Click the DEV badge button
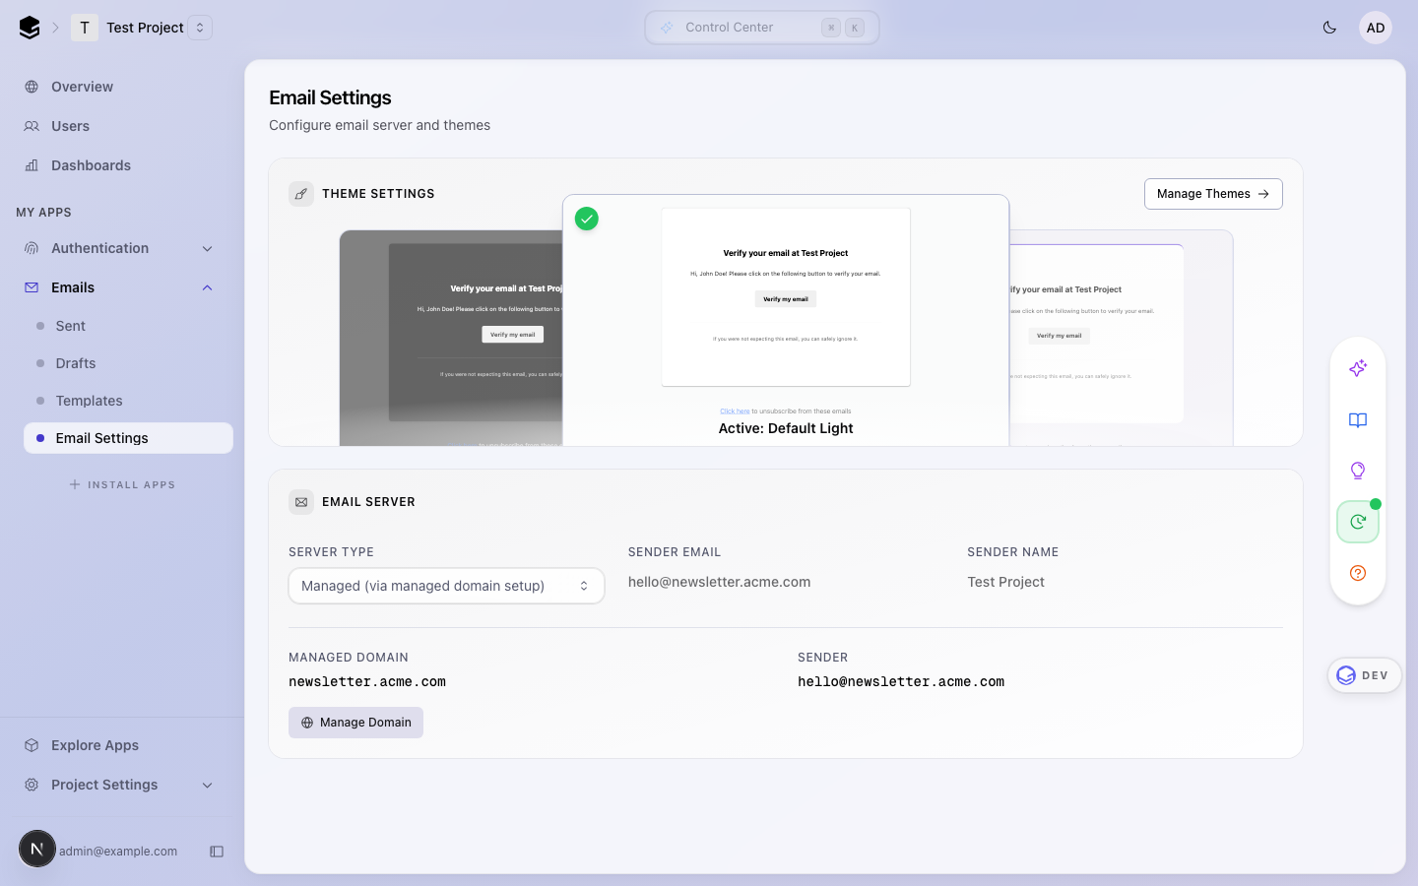The image size is (1418, 886). tap(1364, 675)
